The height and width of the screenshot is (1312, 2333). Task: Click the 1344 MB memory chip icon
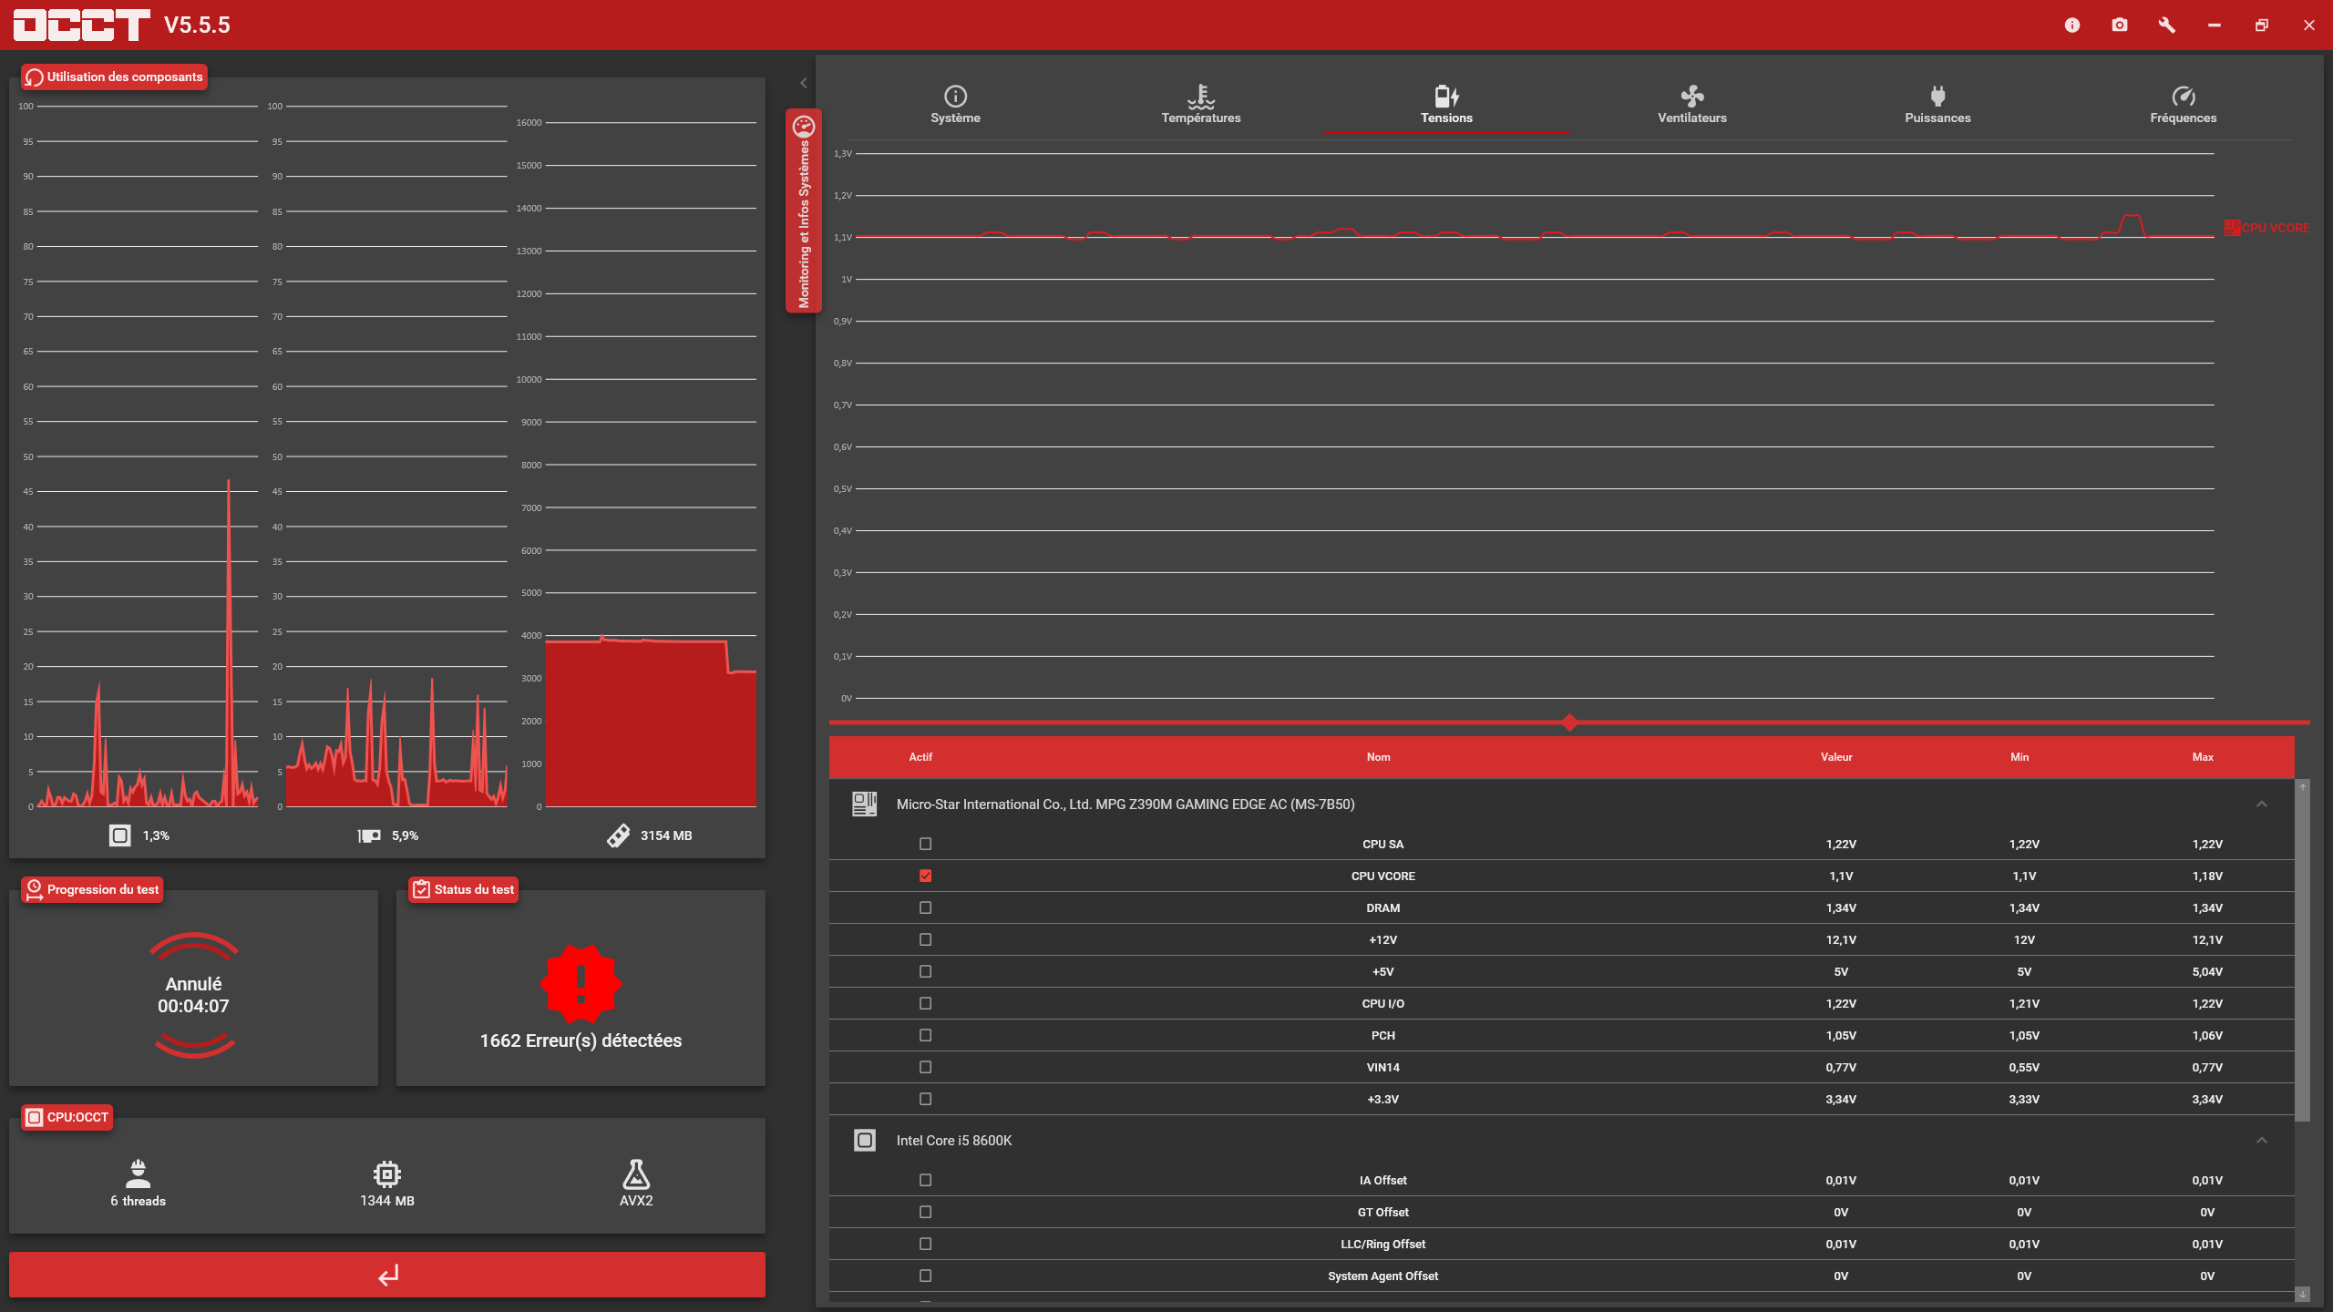(386, 1174)
